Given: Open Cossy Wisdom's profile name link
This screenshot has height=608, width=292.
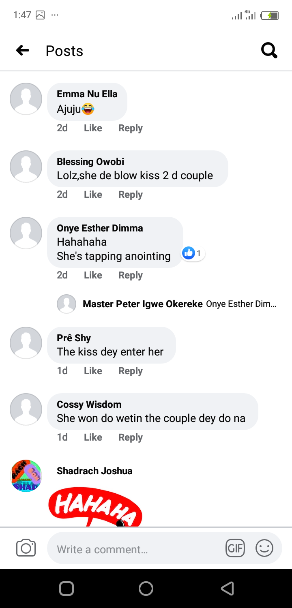Looking at the screenshot, I should pyautogui.click(x=89, y=405).
